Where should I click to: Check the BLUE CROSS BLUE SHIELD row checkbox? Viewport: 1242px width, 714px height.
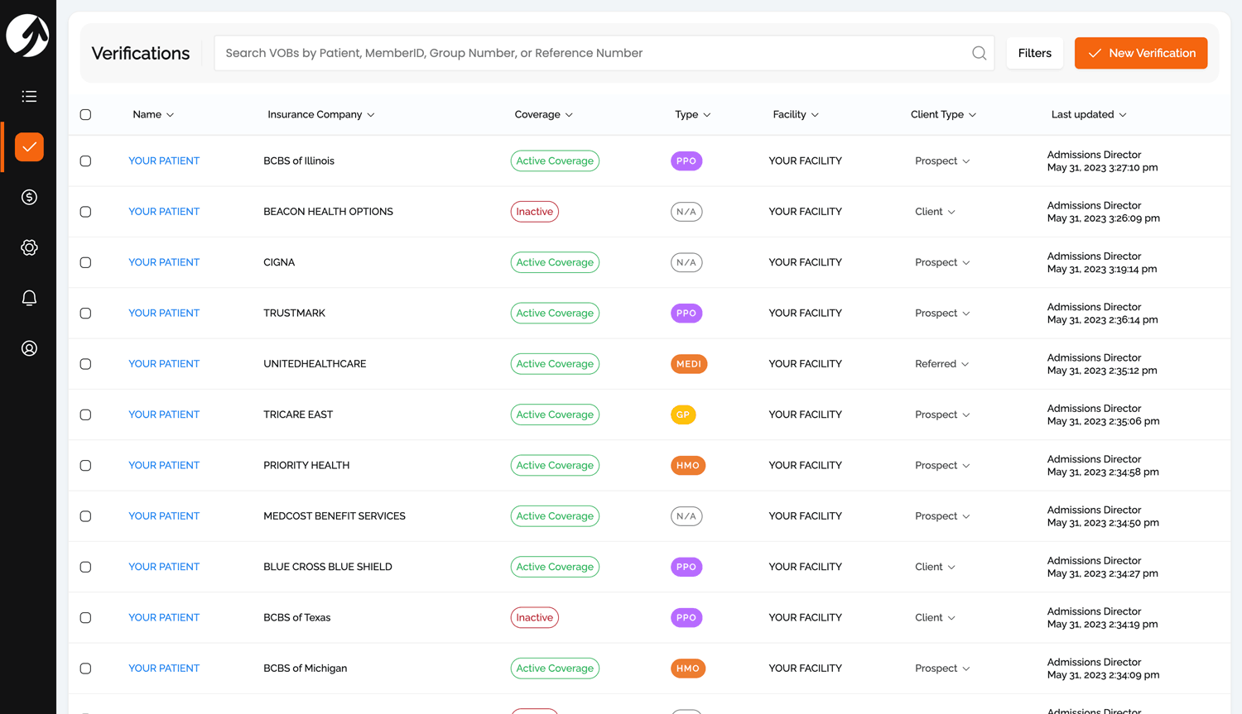85,567
